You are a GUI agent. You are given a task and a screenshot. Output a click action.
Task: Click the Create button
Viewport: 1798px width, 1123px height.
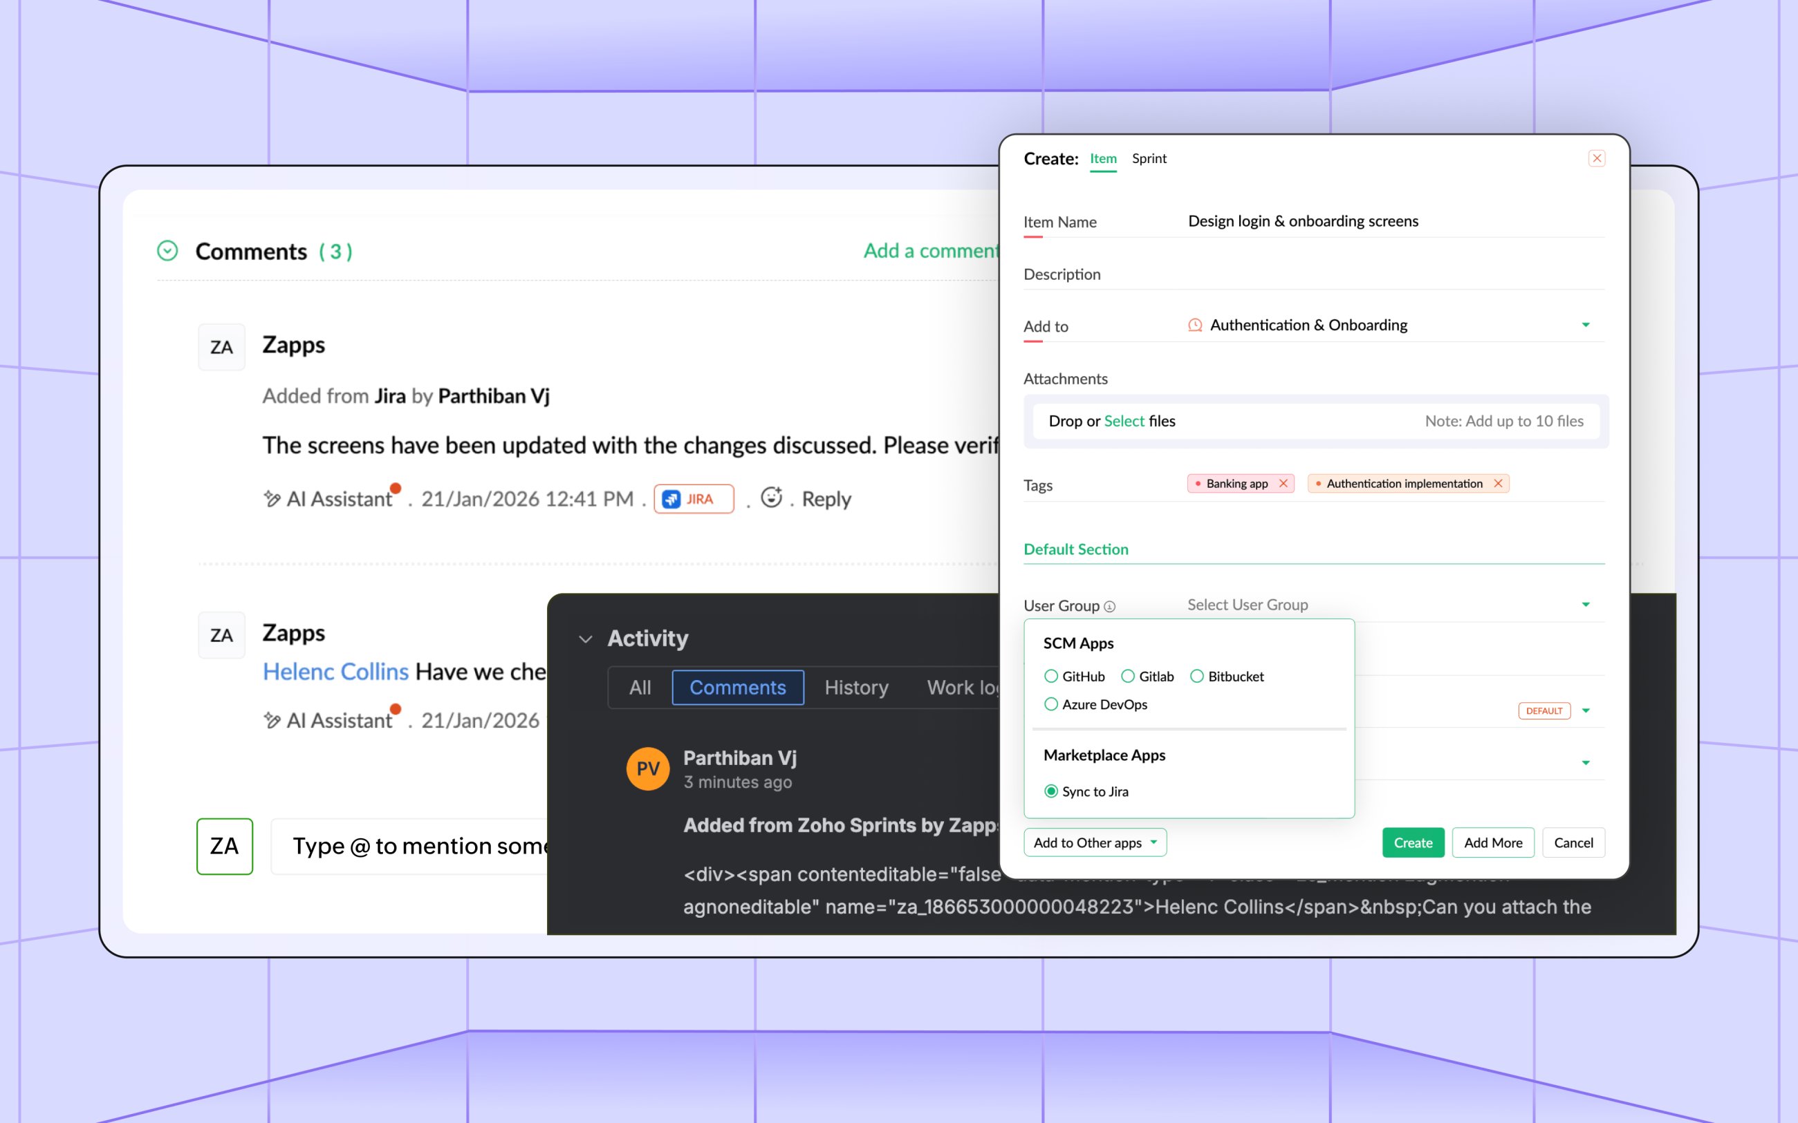[1412, 842]
